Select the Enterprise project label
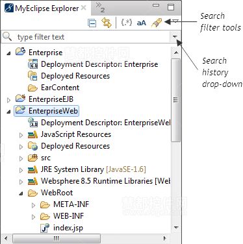 45,53
